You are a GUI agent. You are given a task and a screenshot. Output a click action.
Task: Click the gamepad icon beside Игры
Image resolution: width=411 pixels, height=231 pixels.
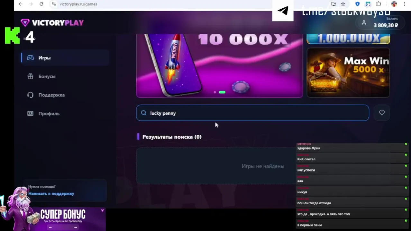30,58
